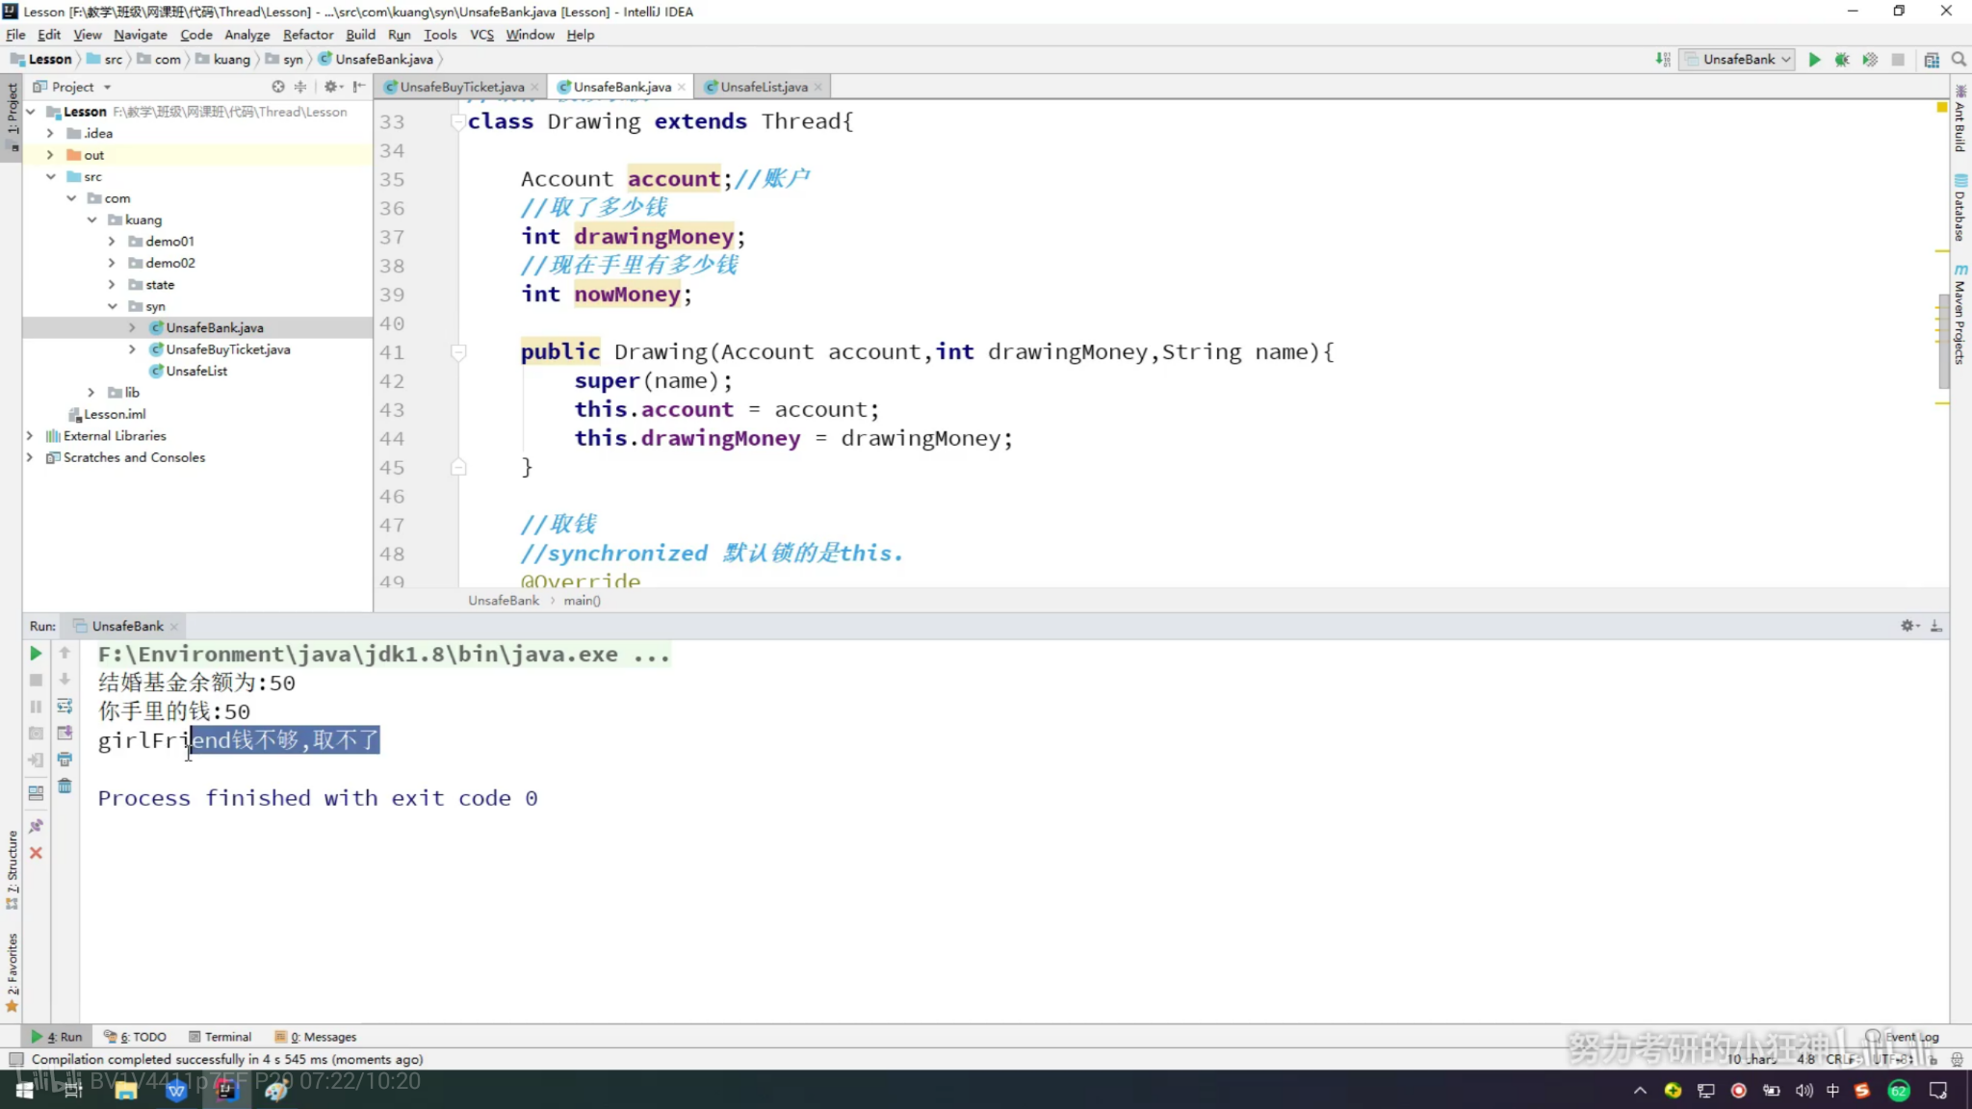Click the toolbar Stop button
Image resolution: width=1972 pixels, height=1109 pixels.
1898,60
